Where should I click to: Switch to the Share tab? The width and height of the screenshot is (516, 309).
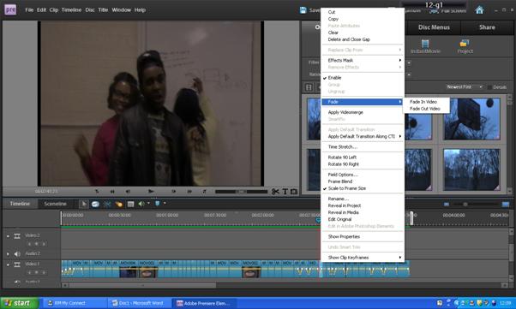[x=487, y=27]
